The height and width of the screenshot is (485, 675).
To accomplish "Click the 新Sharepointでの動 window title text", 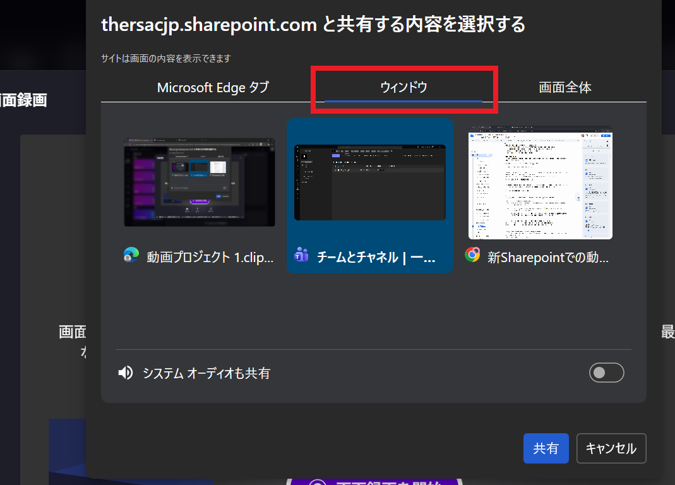I will [548, 257].
